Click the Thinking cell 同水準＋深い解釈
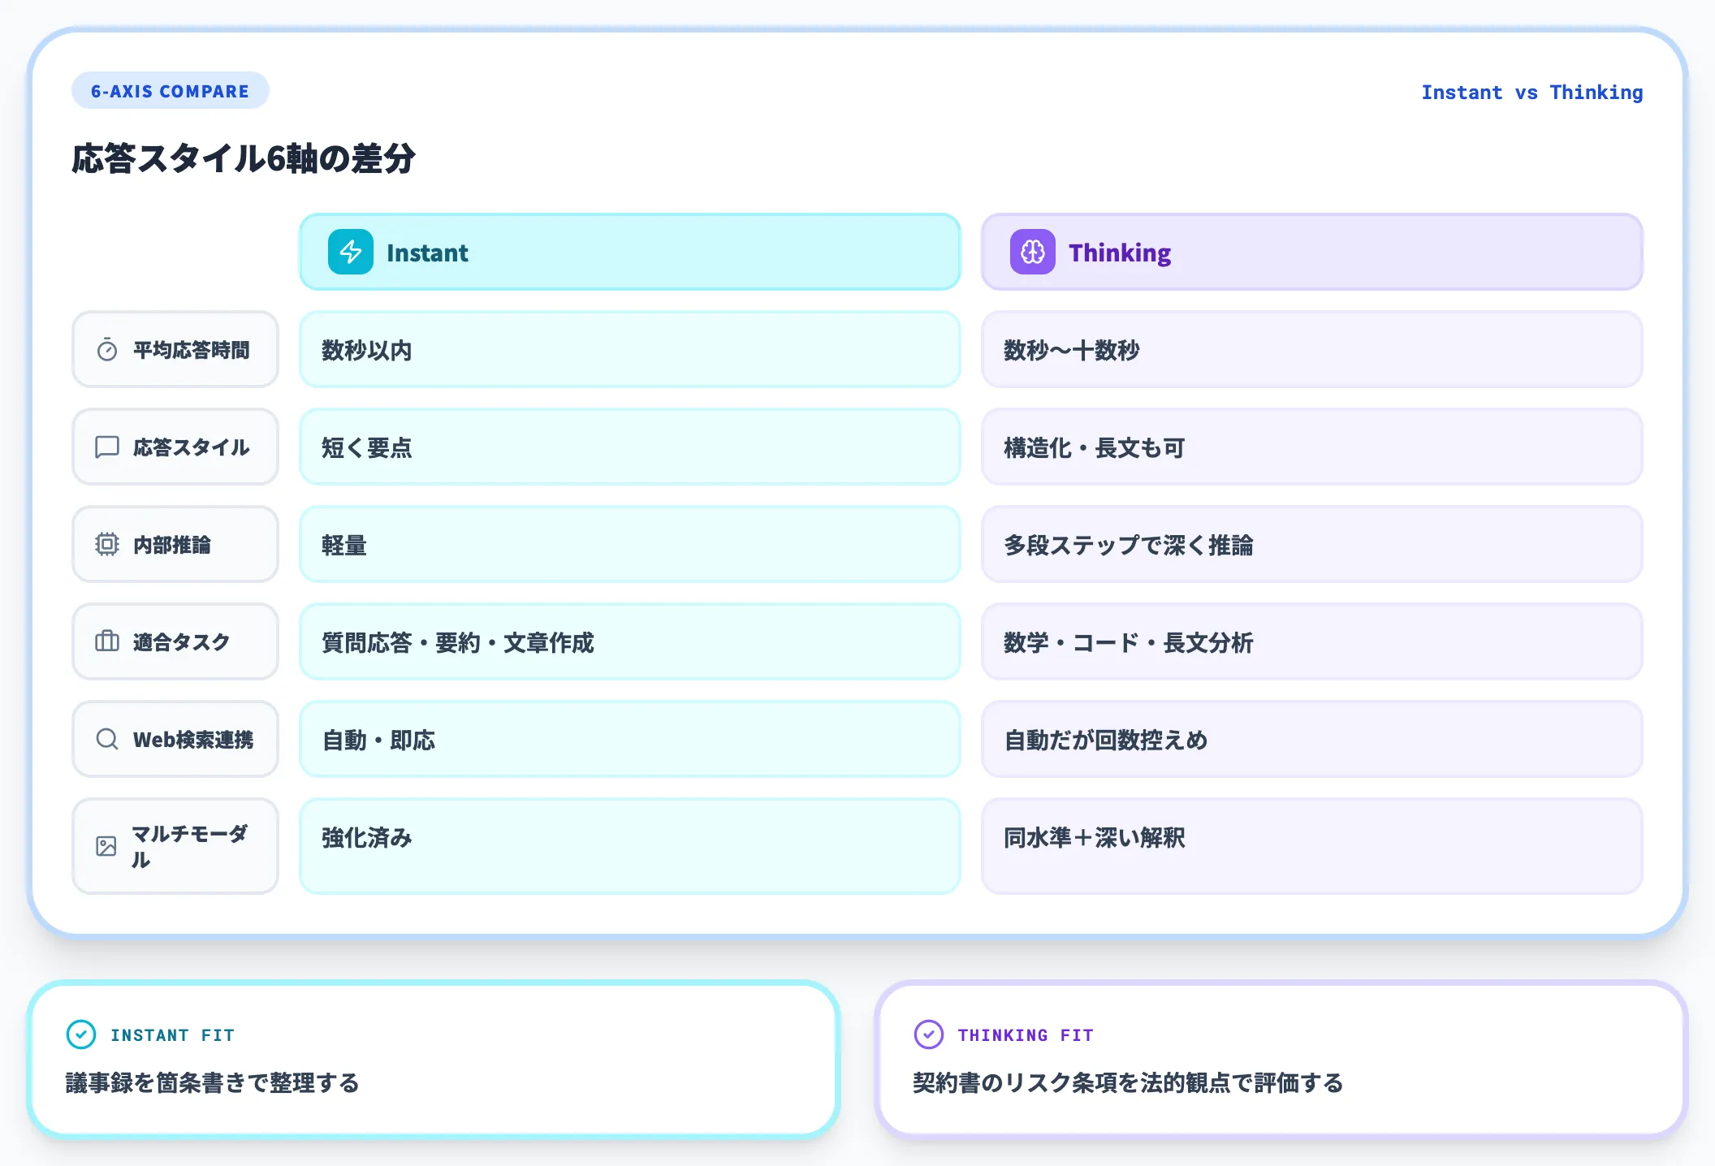 1312,846
